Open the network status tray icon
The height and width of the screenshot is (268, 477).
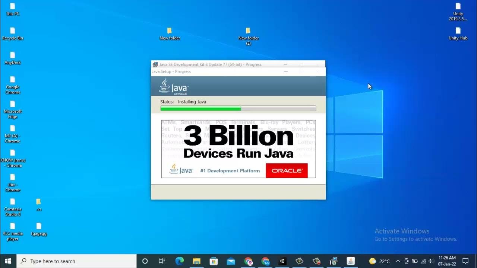coord(423,261)
